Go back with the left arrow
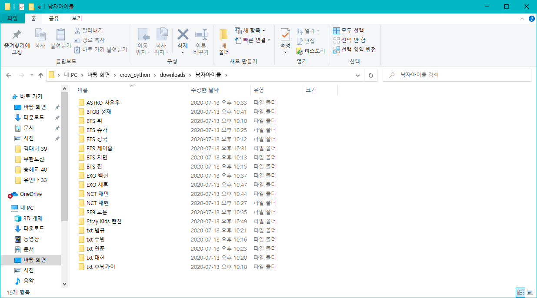This screenshot has width=537, height=298. pos(9,75)
